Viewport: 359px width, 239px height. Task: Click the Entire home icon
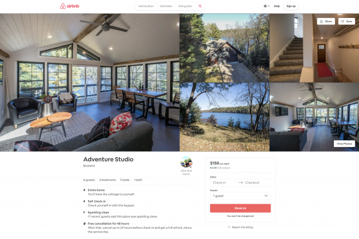(x=84, y=190)
